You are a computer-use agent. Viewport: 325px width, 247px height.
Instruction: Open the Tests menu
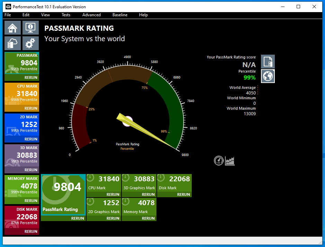click(66, 15)
